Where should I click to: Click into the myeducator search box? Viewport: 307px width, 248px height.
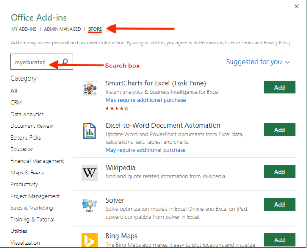(x=41, y=62)
